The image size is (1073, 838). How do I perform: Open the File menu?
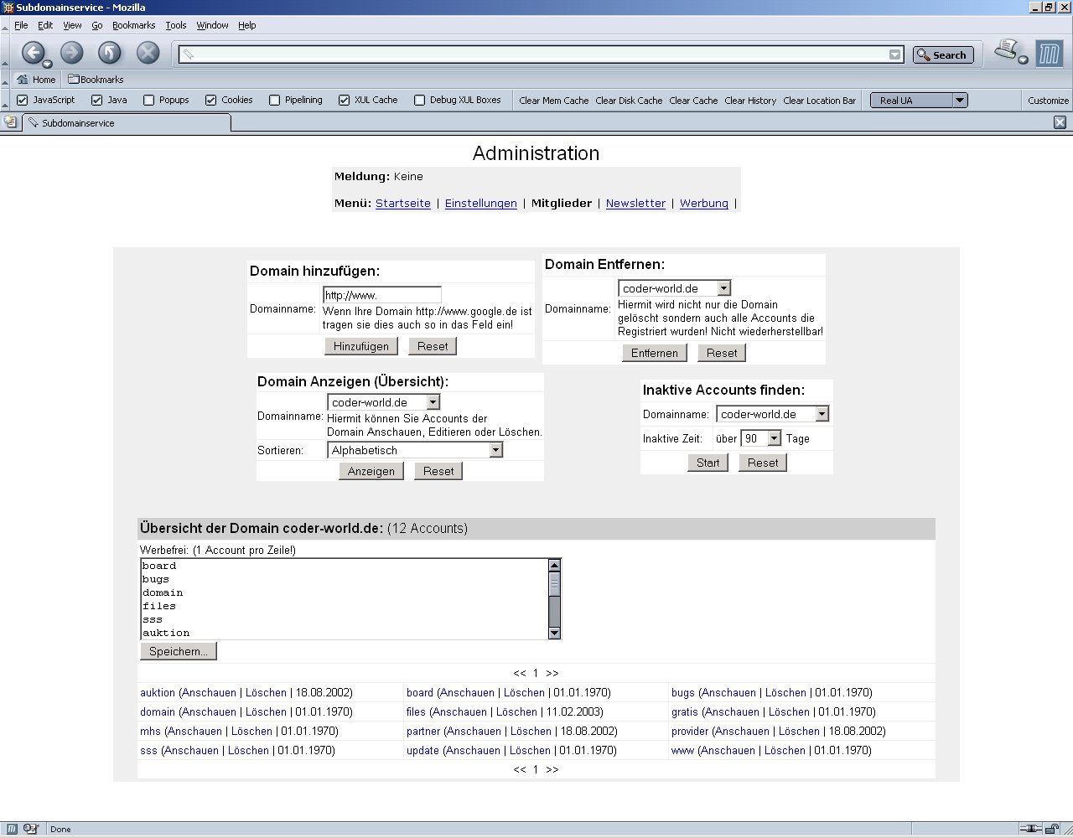(21, 25)
